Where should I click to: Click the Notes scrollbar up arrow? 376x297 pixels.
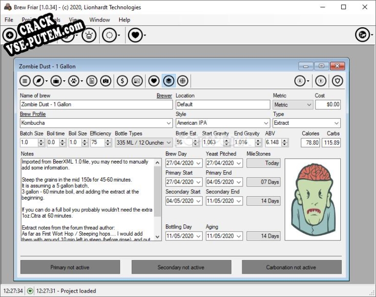pyautogui.click(x=157, y=163)
